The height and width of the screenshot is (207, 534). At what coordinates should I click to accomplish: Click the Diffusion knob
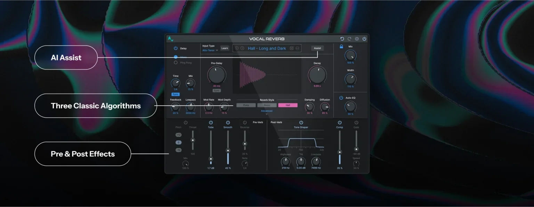click(x=325, y=107)
